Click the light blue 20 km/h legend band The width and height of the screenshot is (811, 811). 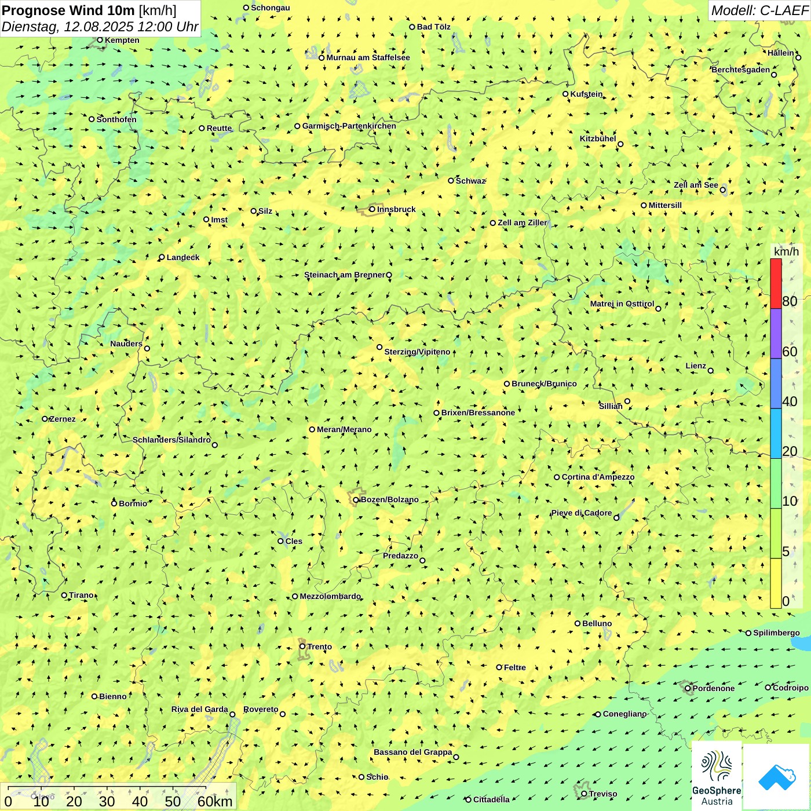pos(776,434)
